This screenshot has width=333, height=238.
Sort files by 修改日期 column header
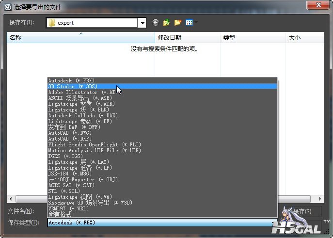pyautogui.click(x=187, y=37)
